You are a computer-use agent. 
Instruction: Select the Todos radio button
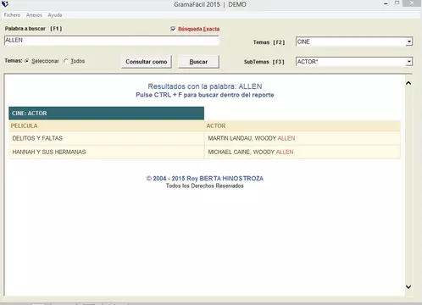click(66, 61)
